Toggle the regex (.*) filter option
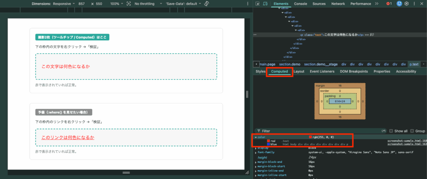Screen dimensions: 427x179 point(384,131)
